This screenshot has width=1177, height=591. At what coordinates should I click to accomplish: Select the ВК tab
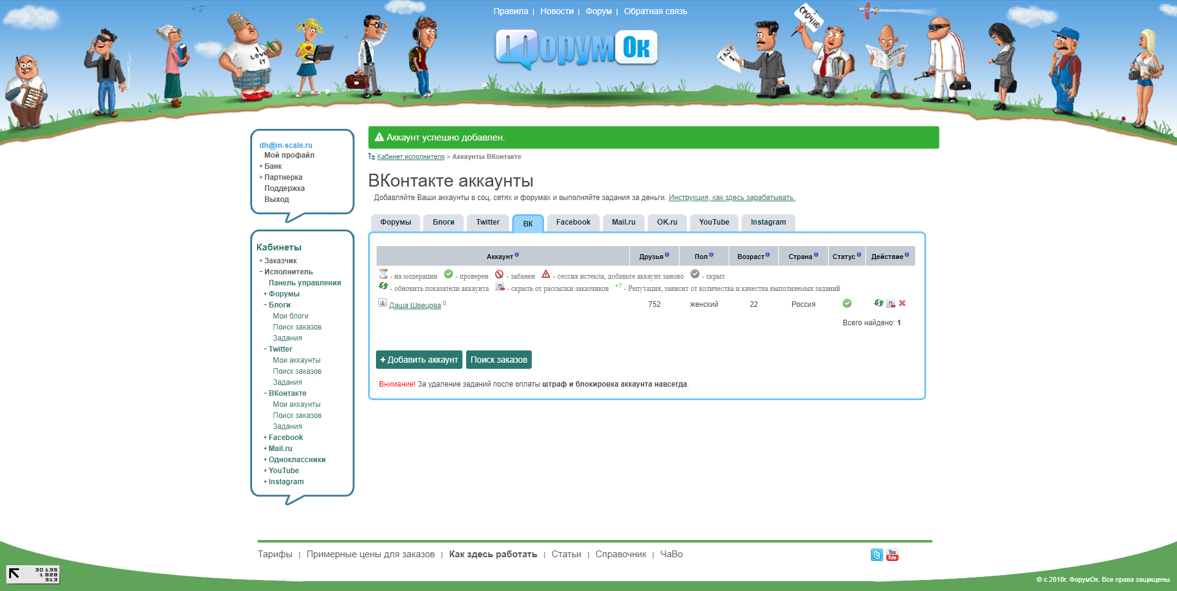[528, 223]
